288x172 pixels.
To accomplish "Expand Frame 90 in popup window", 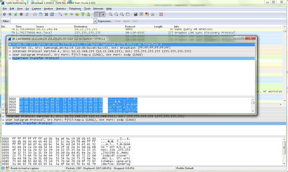I will (x=10, y=44).
